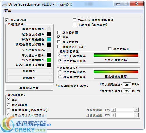
Task: Click the read bar gradient preview
Action: [x=116, y=55]
